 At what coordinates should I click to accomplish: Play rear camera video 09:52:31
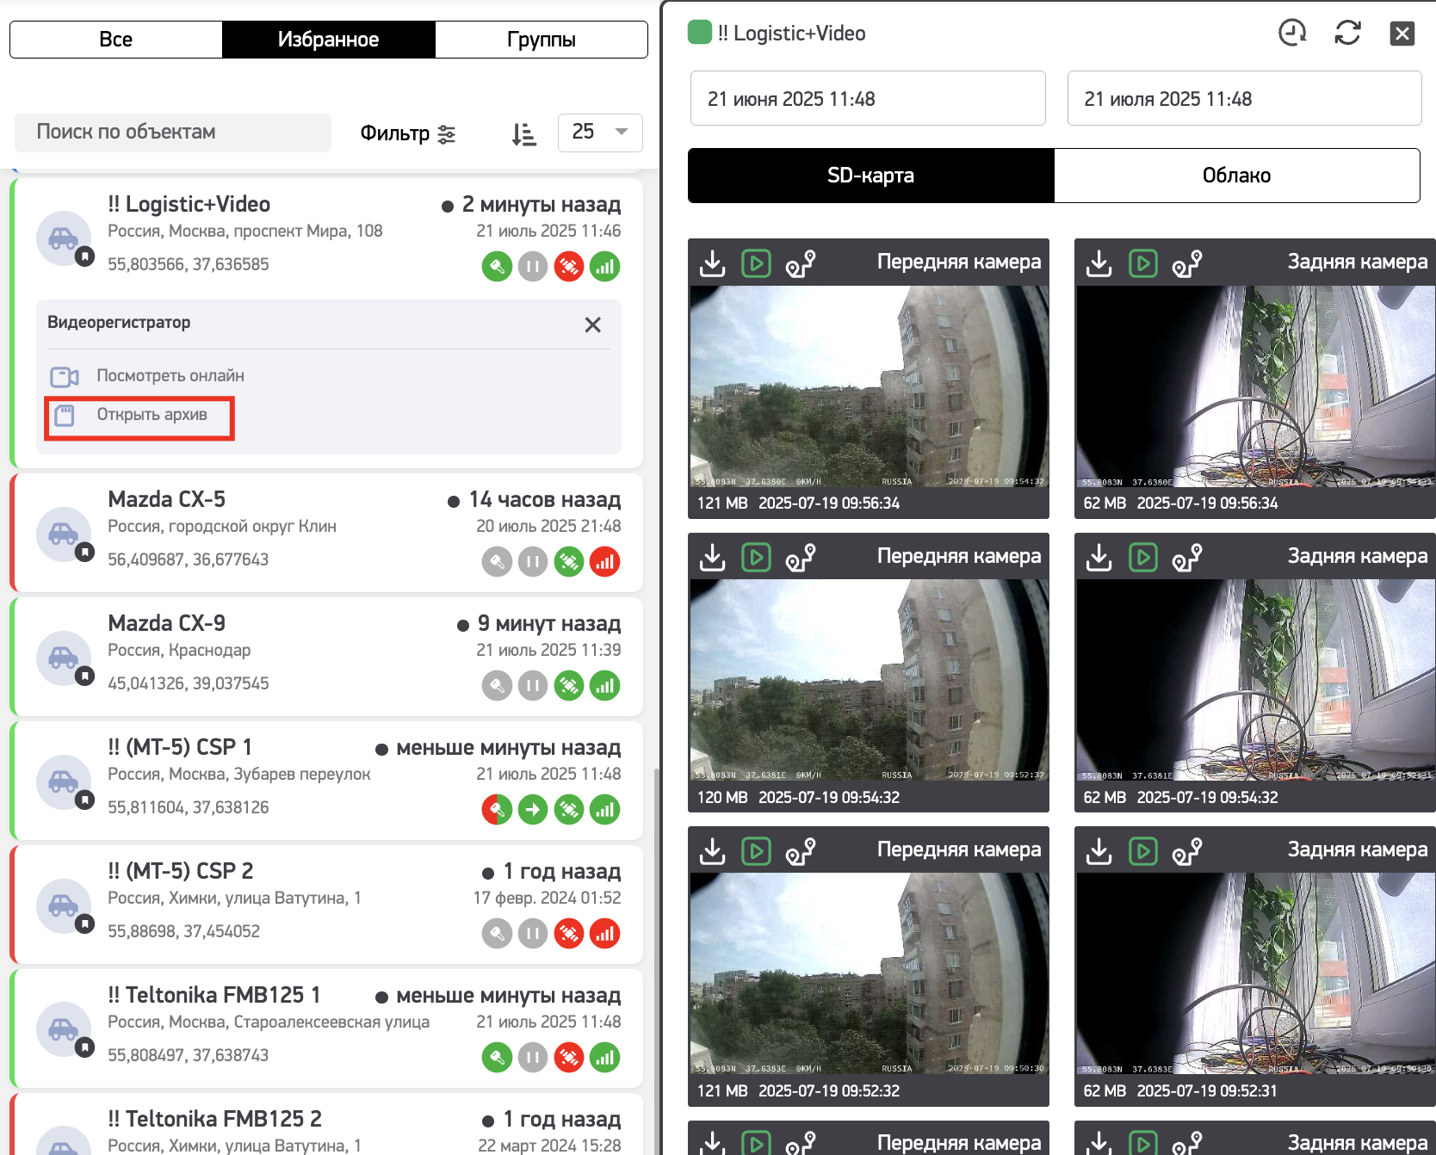point(1143,852)
